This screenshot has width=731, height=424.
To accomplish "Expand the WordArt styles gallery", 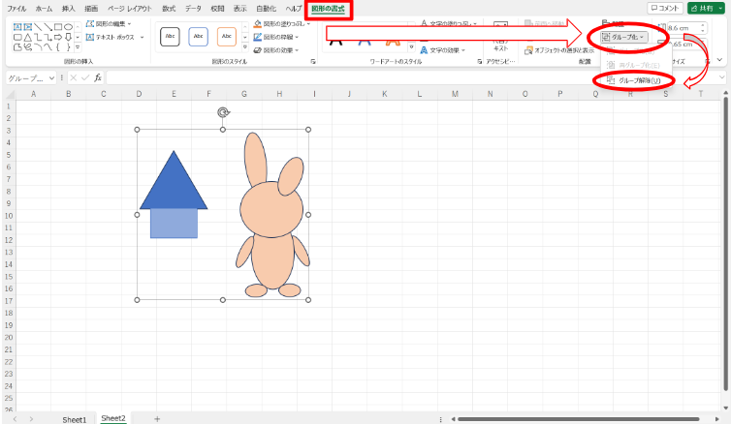I will click(412, 47).
